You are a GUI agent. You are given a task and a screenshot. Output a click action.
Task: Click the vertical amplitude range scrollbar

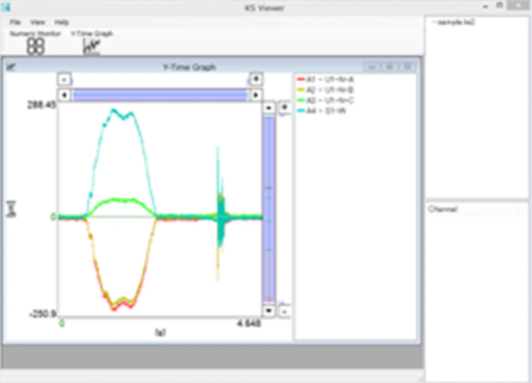click(x=269, y=207)
